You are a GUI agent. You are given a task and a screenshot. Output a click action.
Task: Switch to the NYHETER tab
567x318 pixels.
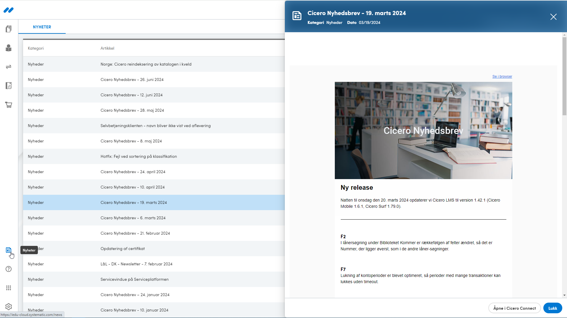pyautogui.click(x=42, y=27)
